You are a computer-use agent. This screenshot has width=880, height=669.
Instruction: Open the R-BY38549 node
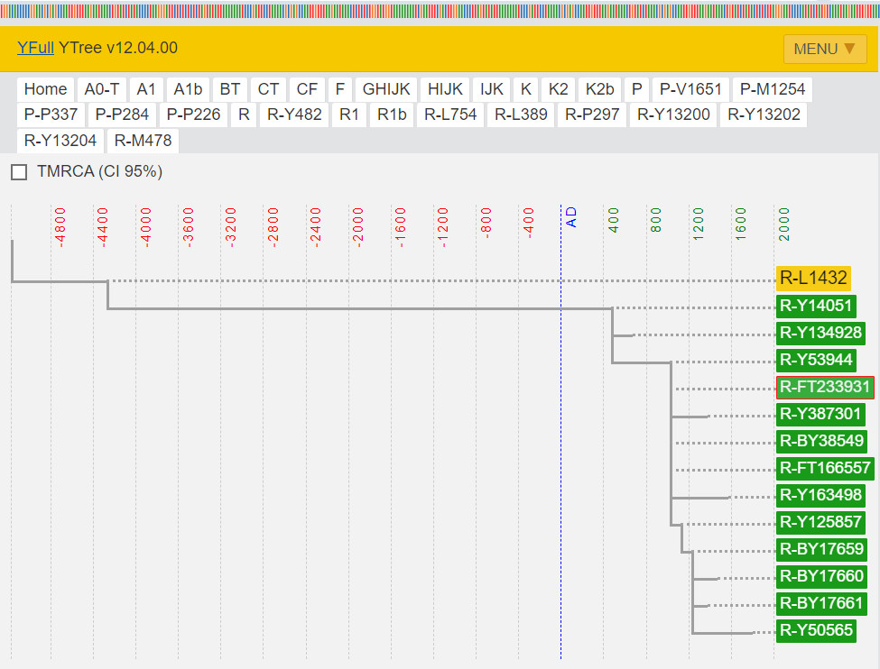821,442
